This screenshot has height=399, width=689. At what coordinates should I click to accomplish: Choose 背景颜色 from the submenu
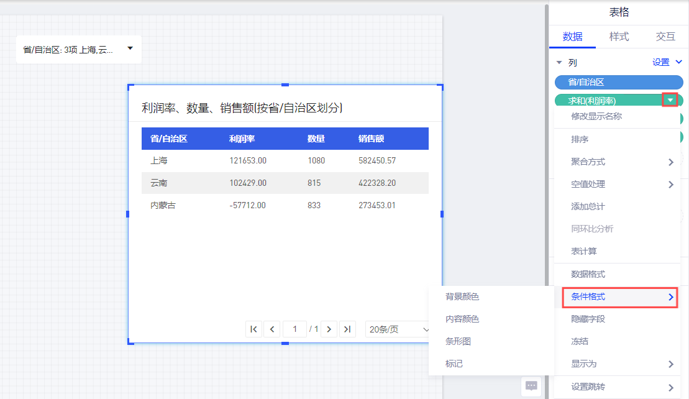pyautogui.click(x=462, y=297)
